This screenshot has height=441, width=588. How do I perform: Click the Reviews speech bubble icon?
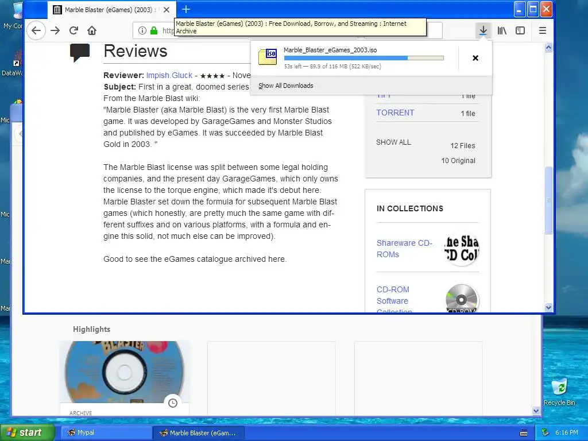click(80, 52)
